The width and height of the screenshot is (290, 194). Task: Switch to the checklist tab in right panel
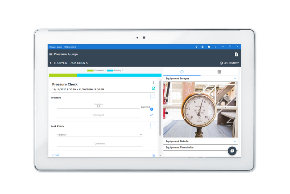pyautogui.click(x=219, y=72)
